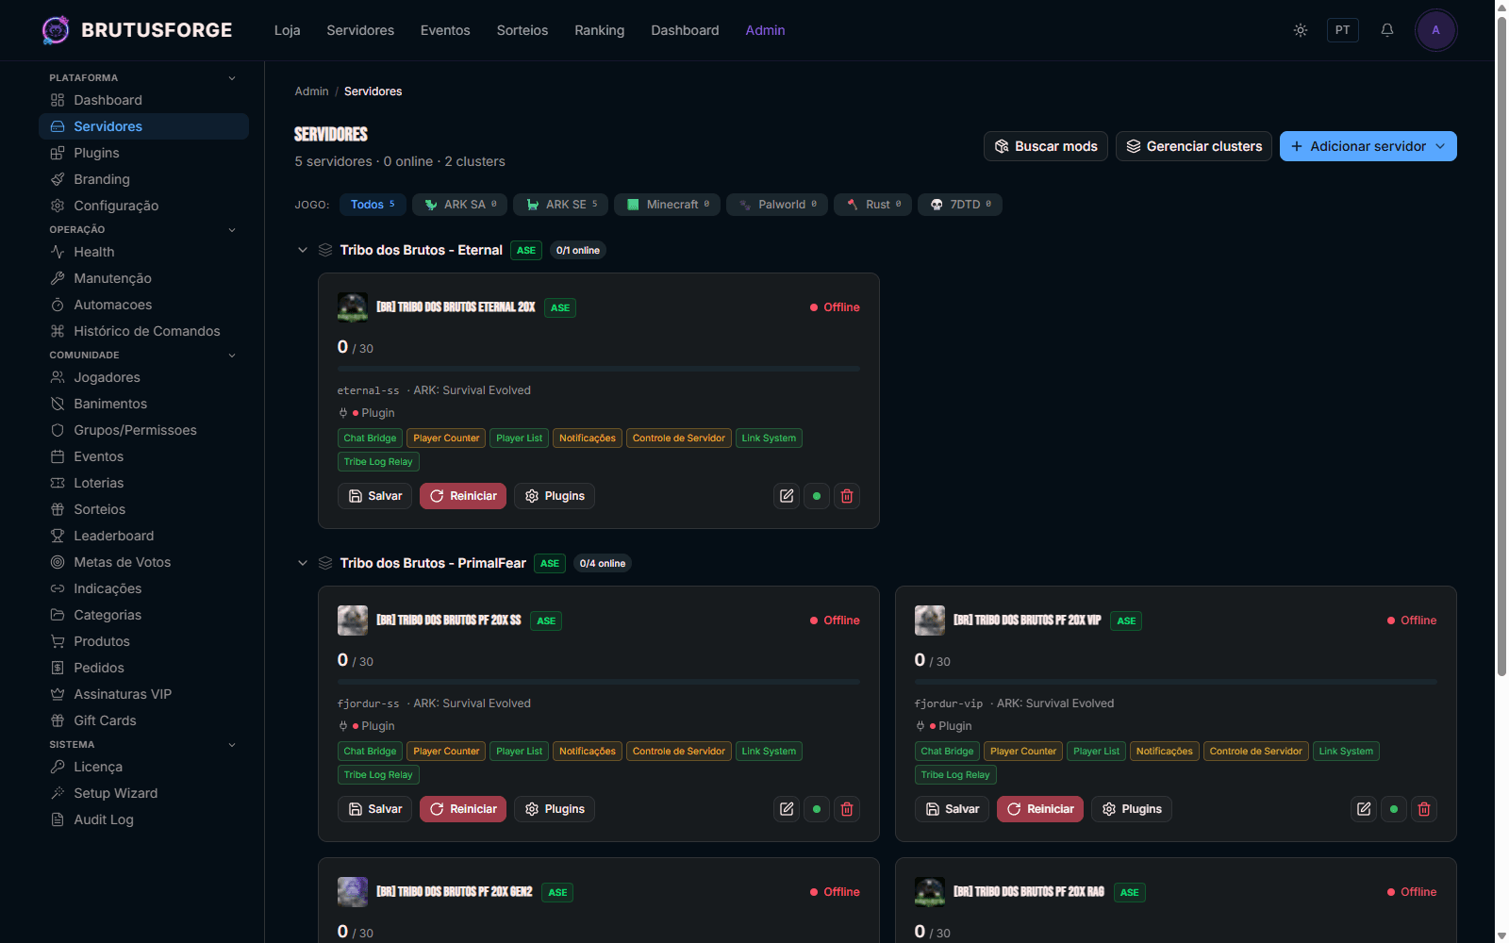Go to Servidores in top navigation
Viewport: 1509px width, 943px height.
pos(360,30)
